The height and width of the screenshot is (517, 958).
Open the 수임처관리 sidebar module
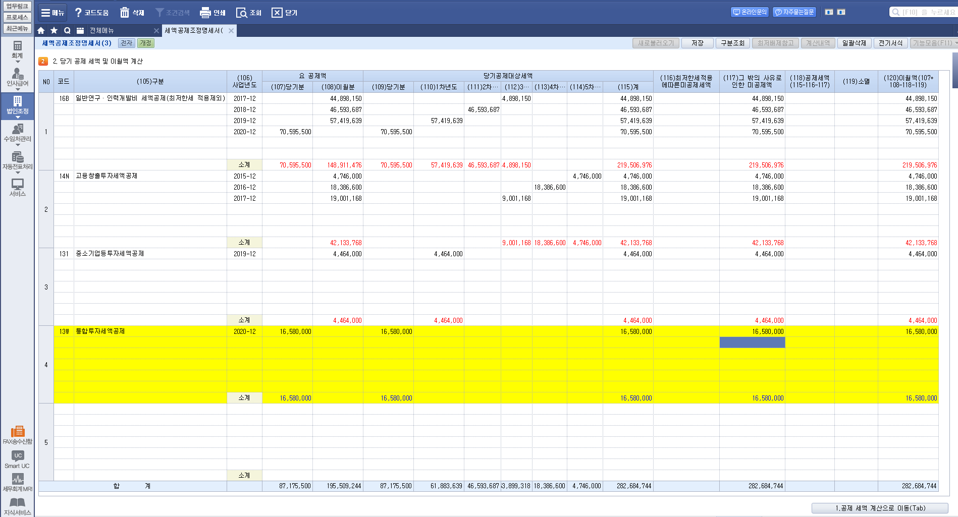[17, 134]
